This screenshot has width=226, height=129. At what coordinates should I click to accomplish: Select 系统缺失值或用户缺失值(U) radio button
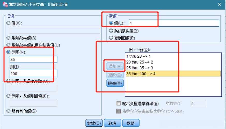click(x=8, y=45)
